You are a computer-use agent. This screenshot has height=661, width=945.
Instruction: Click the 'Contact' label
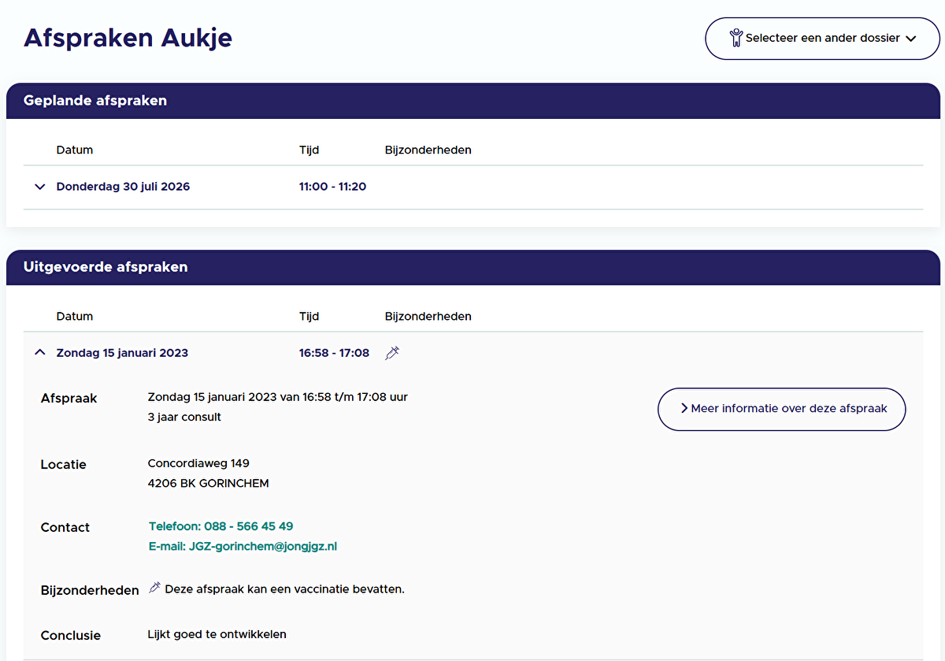pos(65,528)
